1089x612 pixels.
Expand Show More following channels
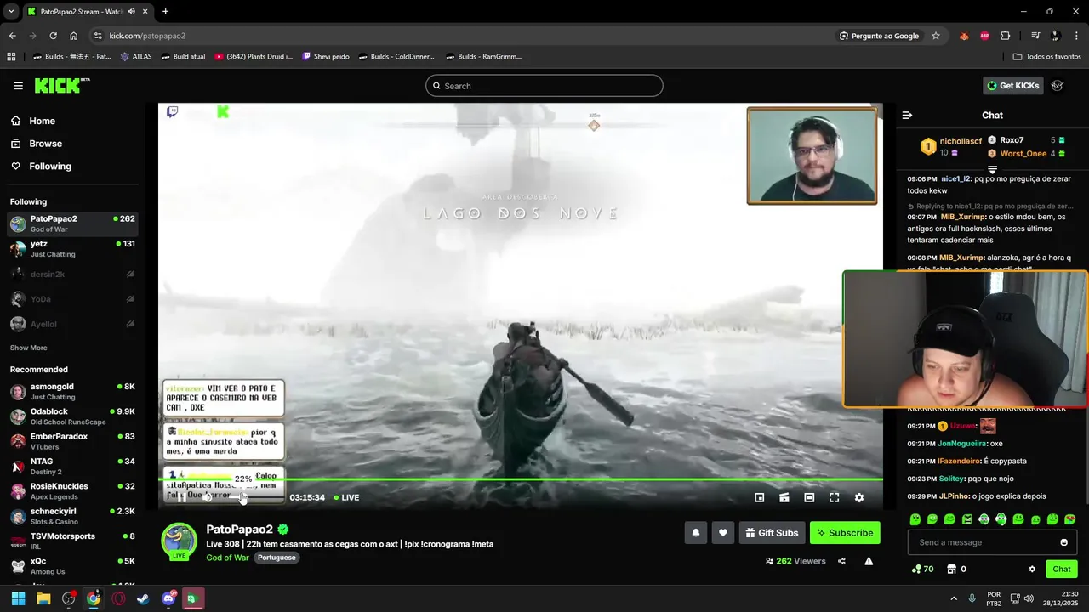[29, 348]
